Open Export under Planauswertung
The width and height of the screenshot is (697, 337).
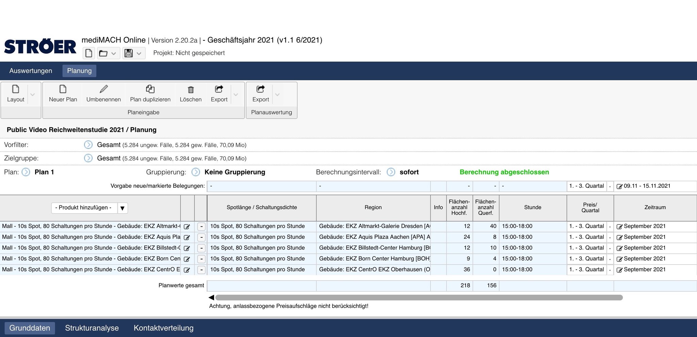pyautogui.click(x=261, y=94)
